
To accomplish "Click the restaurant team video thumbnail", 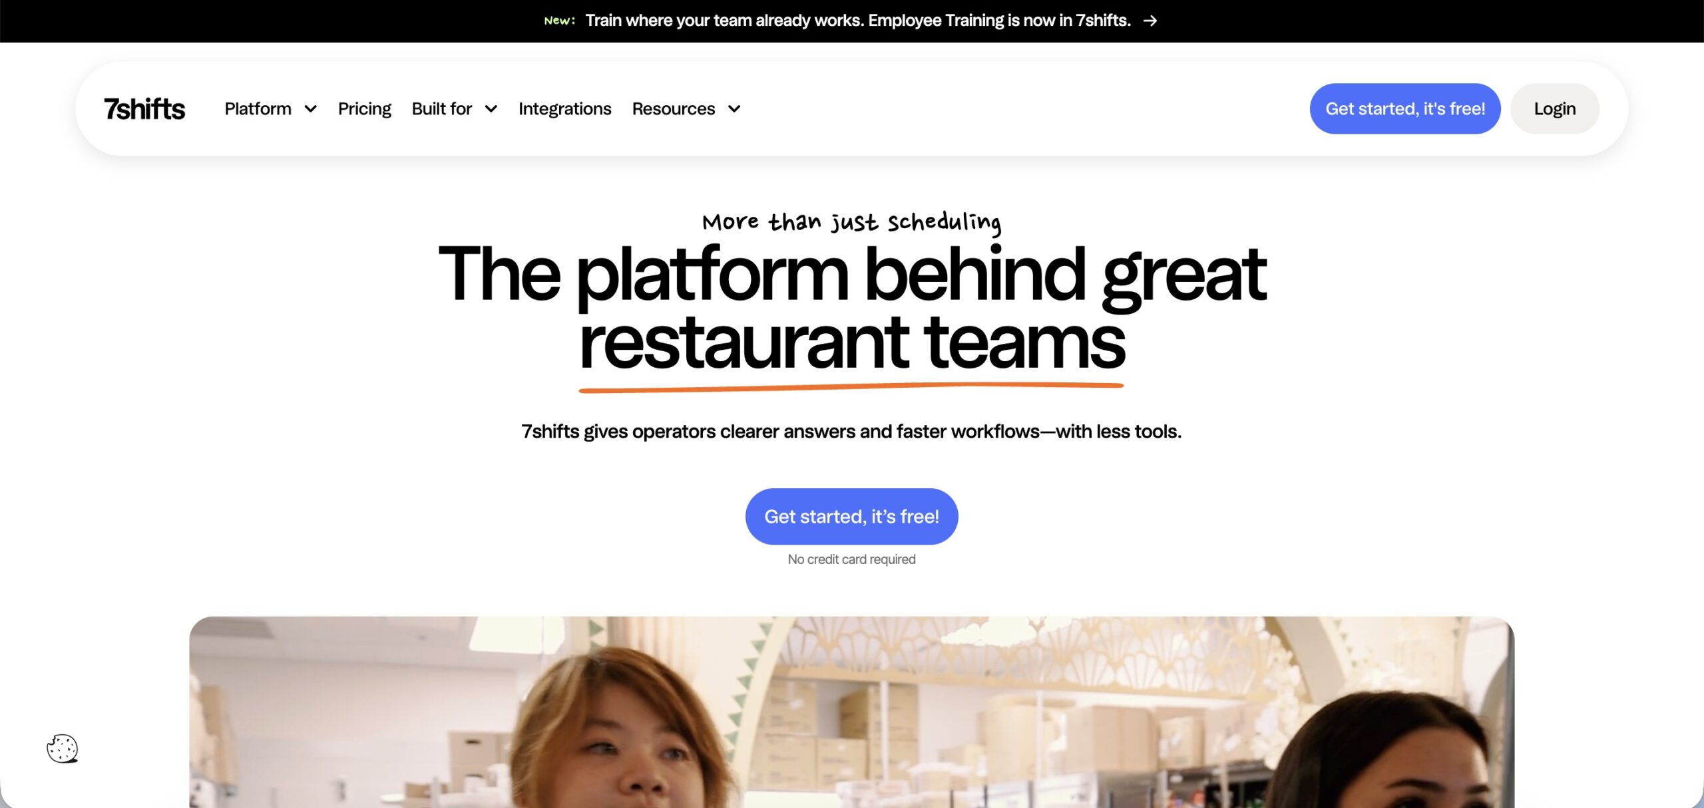I will [x=851, y=712].
